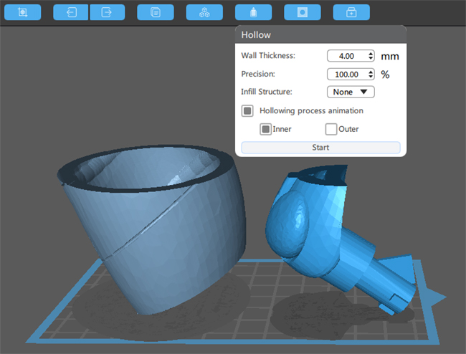Click the Wall Thickness label
466x354 pixels.
(x=268, y=55)
